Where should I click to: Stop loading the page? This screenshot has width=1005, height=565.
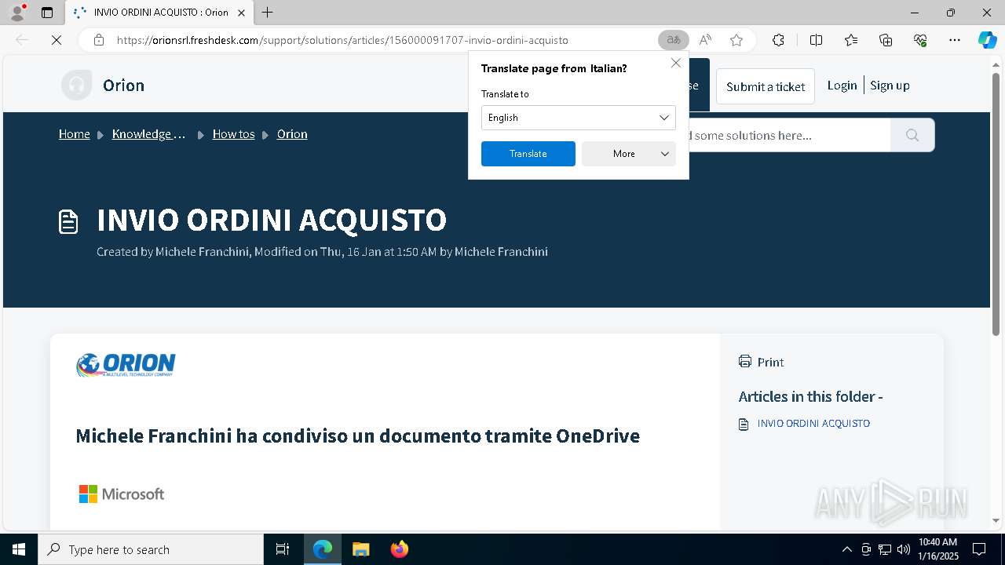coord(57,40)
